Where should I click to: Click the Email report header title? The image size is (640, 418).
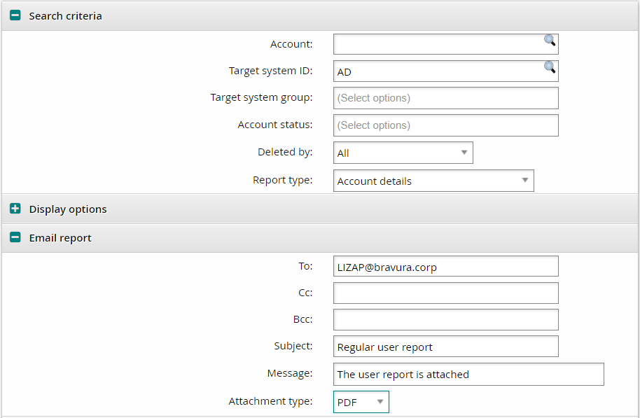(x=60, y=237)
